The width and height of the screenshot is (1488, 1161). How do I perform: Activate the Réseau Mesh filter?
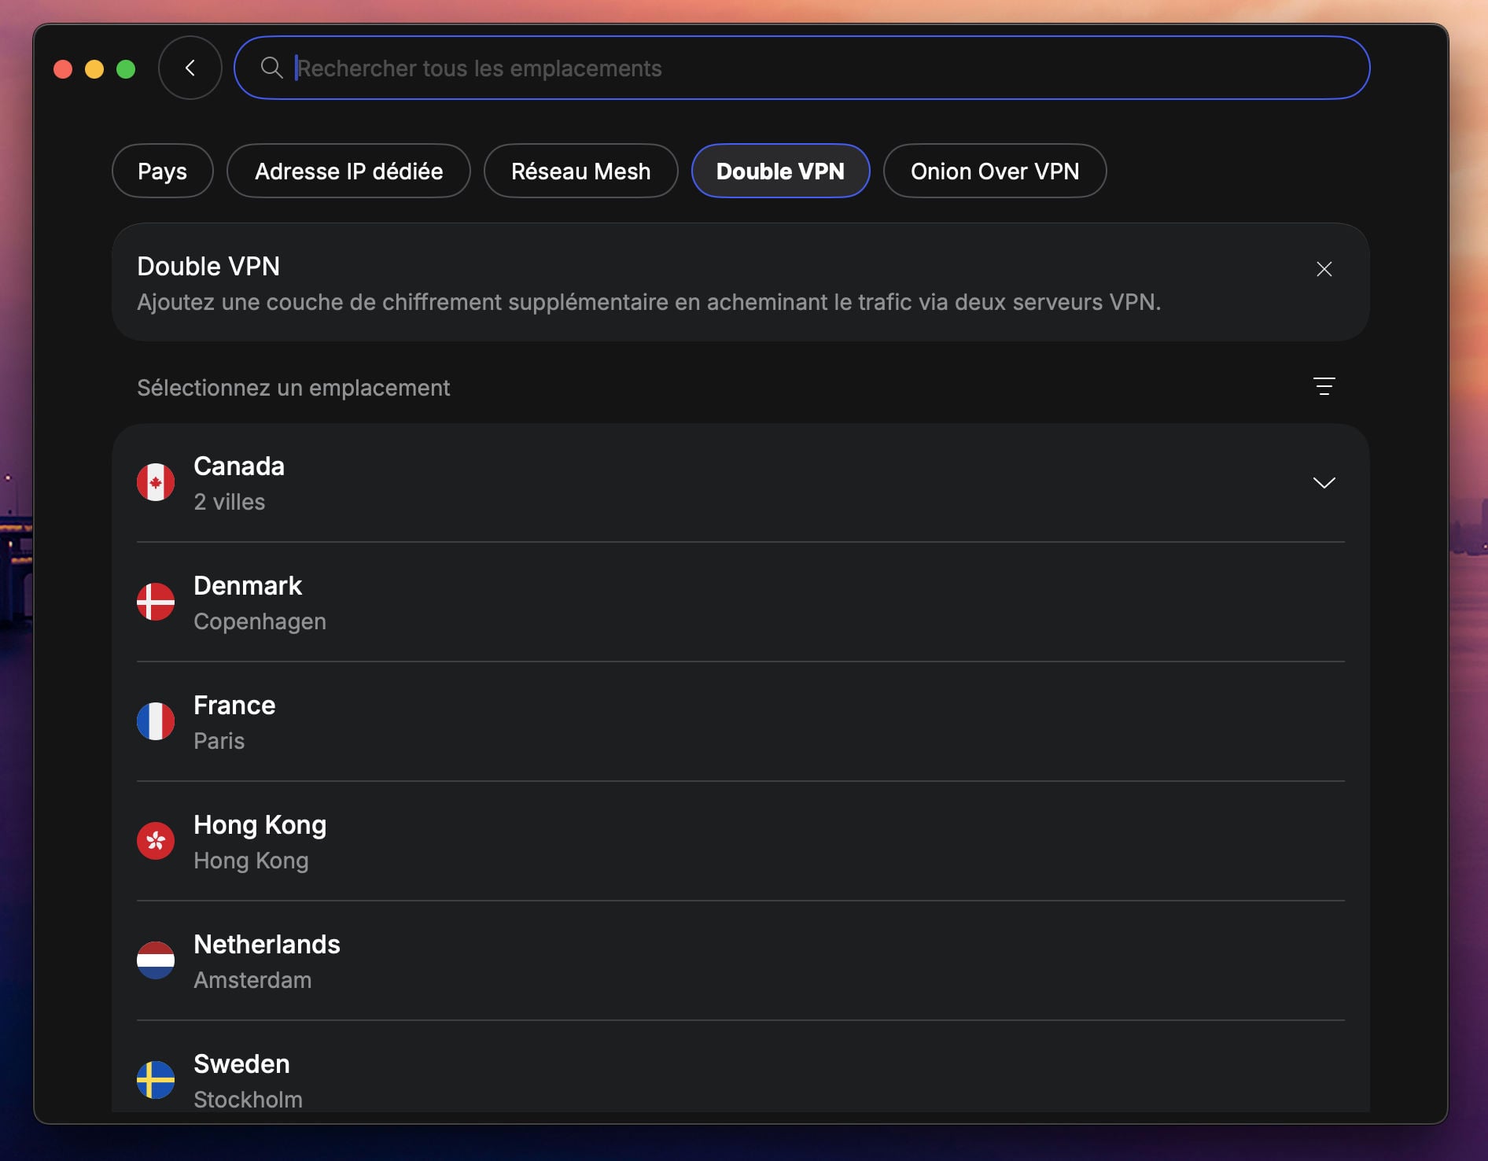pyautogui.click(x=580, y=171)
